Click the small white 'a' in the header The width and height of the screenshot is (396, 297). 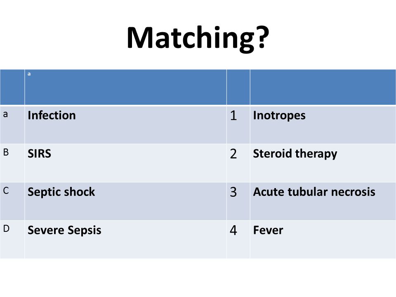(29, 74)
